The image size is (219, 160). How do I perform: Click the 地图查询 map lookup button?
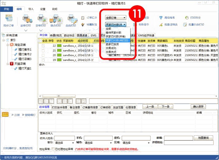pos(203,138)
